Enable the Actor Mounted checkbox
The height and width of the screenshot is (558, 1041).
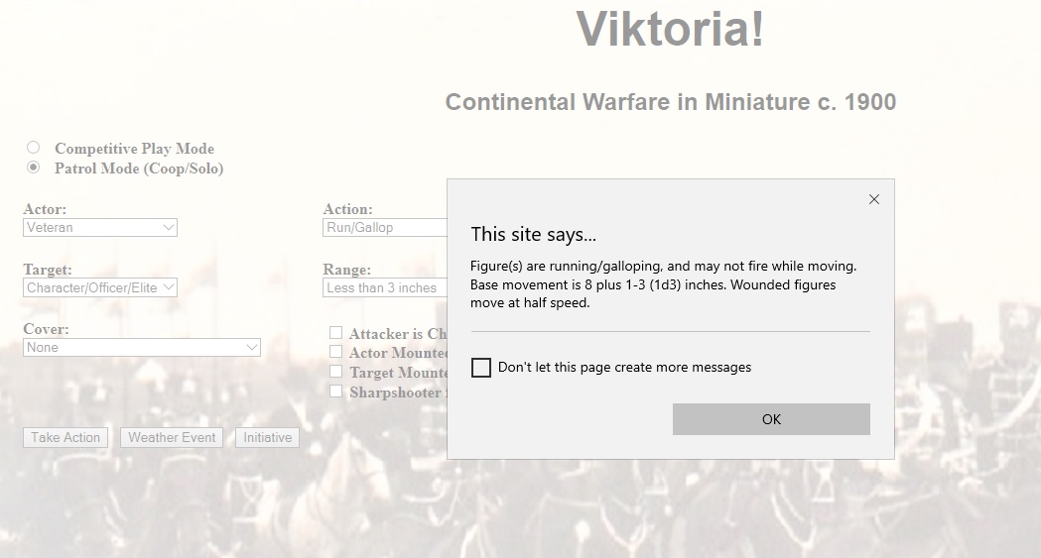[336, 352]
